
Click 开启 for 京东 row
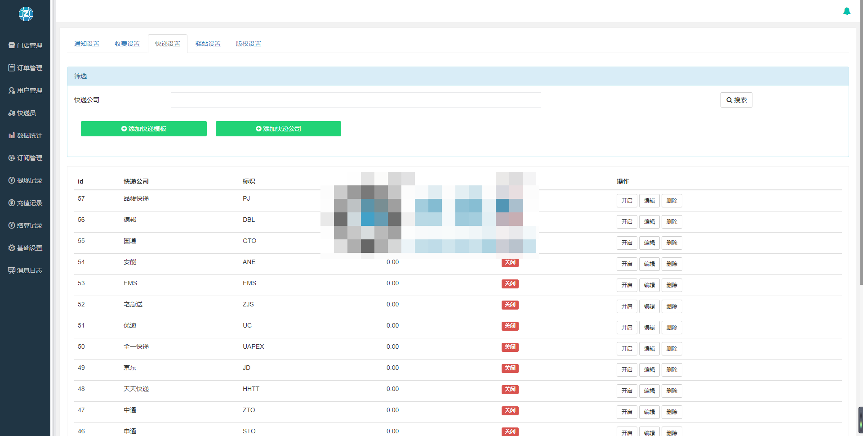point(627,370)
